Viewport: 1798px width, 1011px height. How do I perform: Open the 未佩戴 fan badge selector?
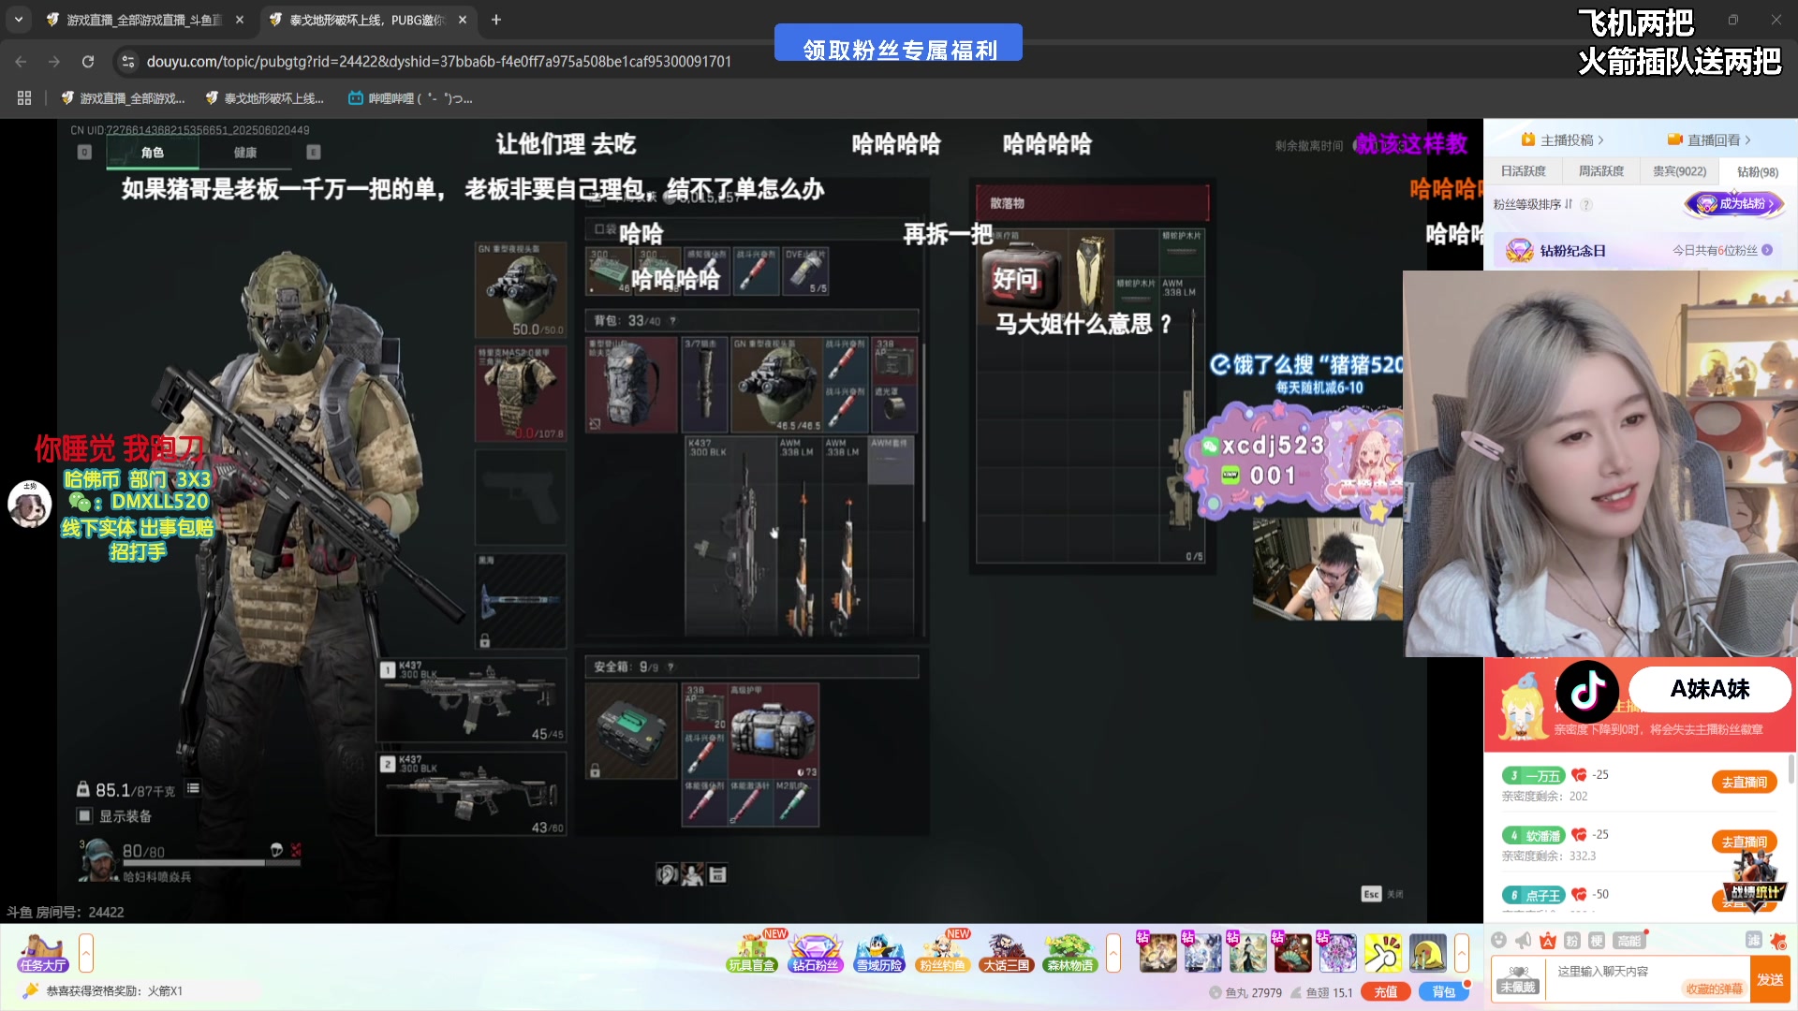point(1518,979)
